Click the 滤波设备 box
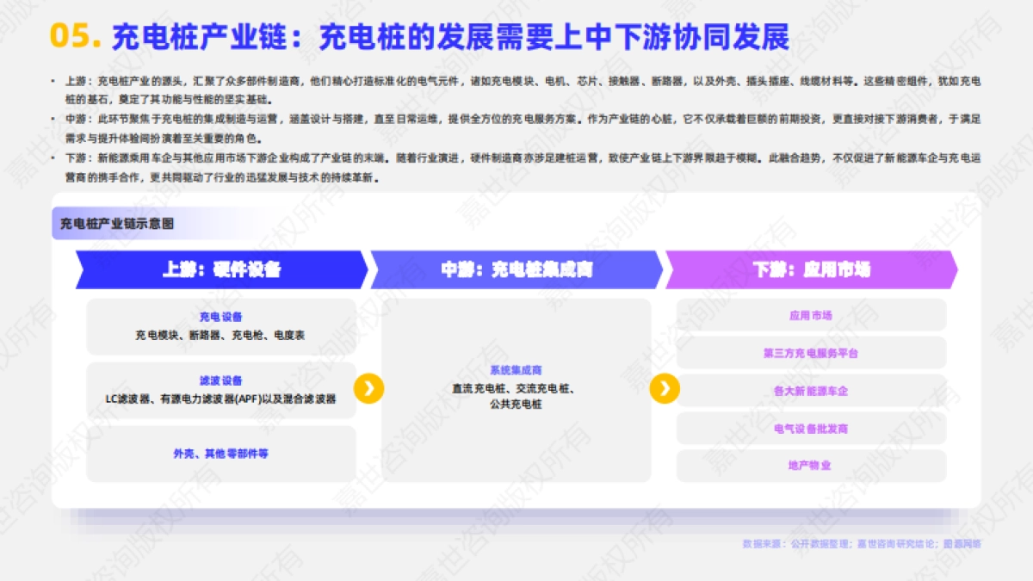Screen dimensions: 1033x581 point(221,390)
